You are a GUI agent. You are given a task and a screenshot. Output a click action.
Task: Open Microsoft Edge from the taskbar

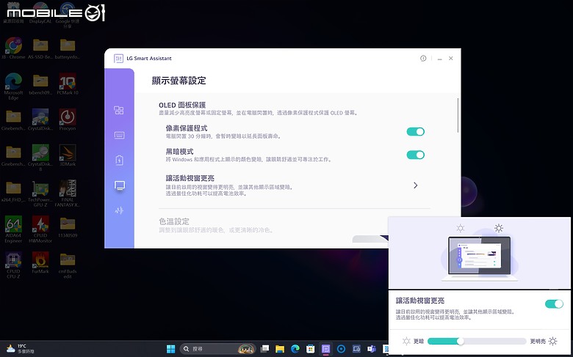(x=295, y=349)
